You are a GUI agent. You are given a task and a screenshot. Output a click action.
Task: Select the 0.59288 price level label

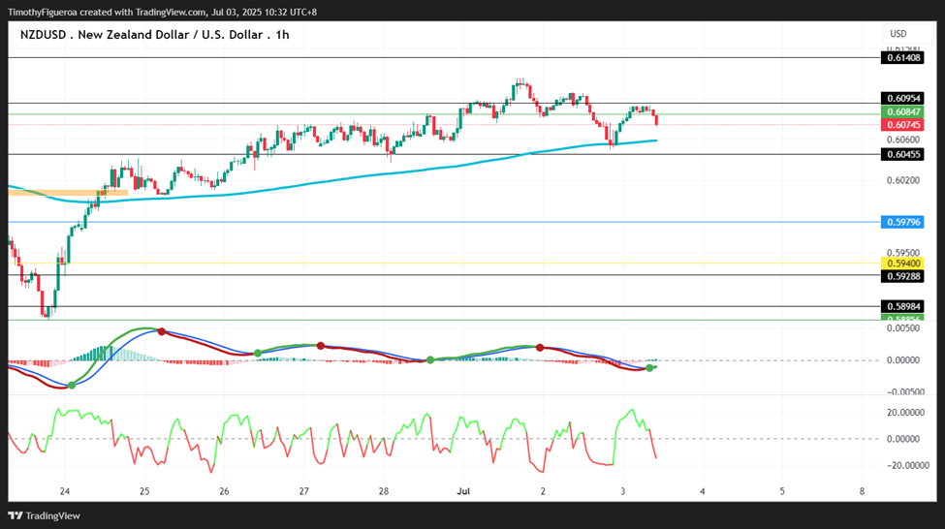click(902, 276)
